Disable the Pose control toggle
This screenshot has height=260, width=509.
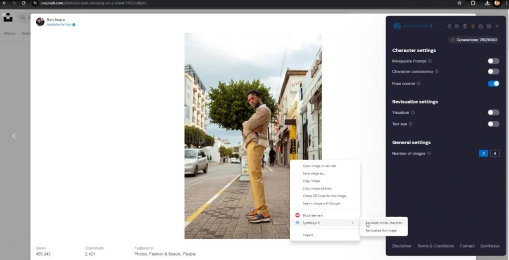[493, 84]
